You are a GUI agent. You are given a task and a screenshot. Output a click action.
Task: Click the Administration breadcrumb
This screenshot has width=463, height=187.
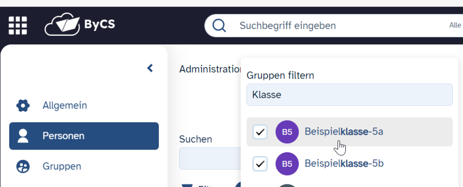tap(210, 69)
